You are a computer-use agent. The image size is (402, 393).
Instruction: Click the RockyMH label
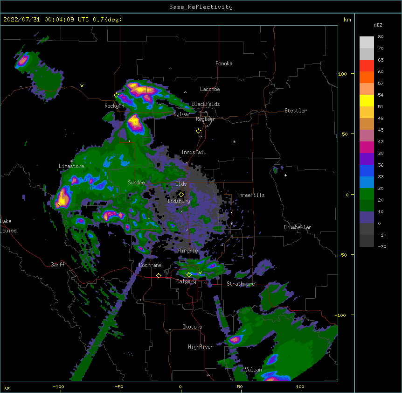114,106
